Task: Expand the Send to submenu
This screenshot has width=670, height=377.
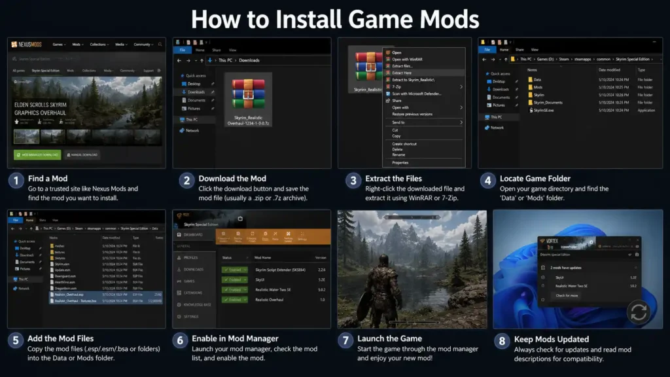Action: pos(424,122)
